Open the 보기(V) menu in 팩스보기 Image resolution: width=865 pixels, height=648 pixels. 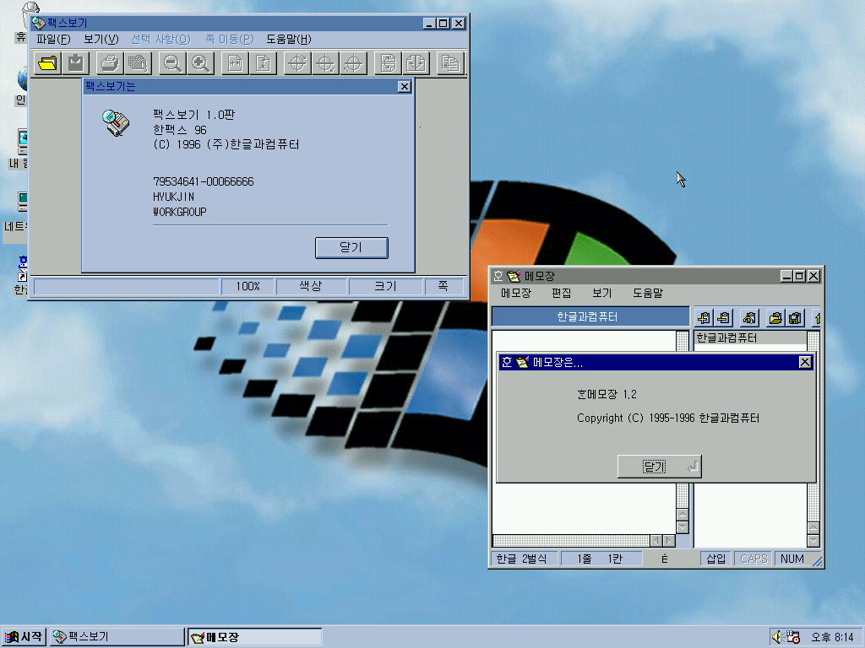(x=101, y=39)
